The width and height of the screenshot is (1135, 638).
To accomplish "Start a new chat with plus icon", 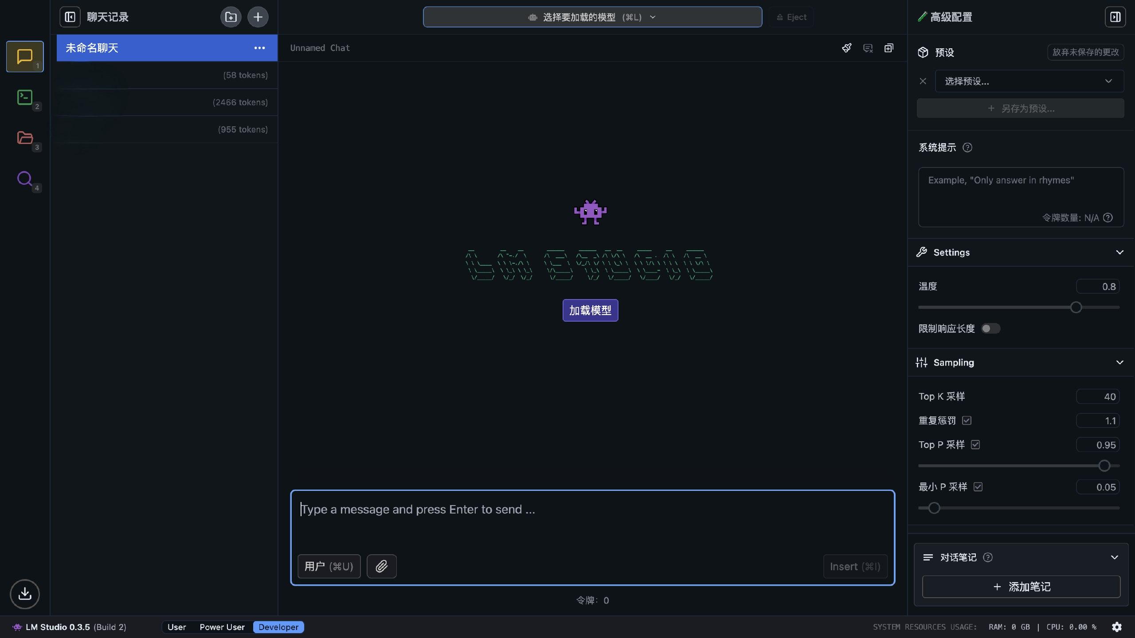I will [x=258, y=17].
